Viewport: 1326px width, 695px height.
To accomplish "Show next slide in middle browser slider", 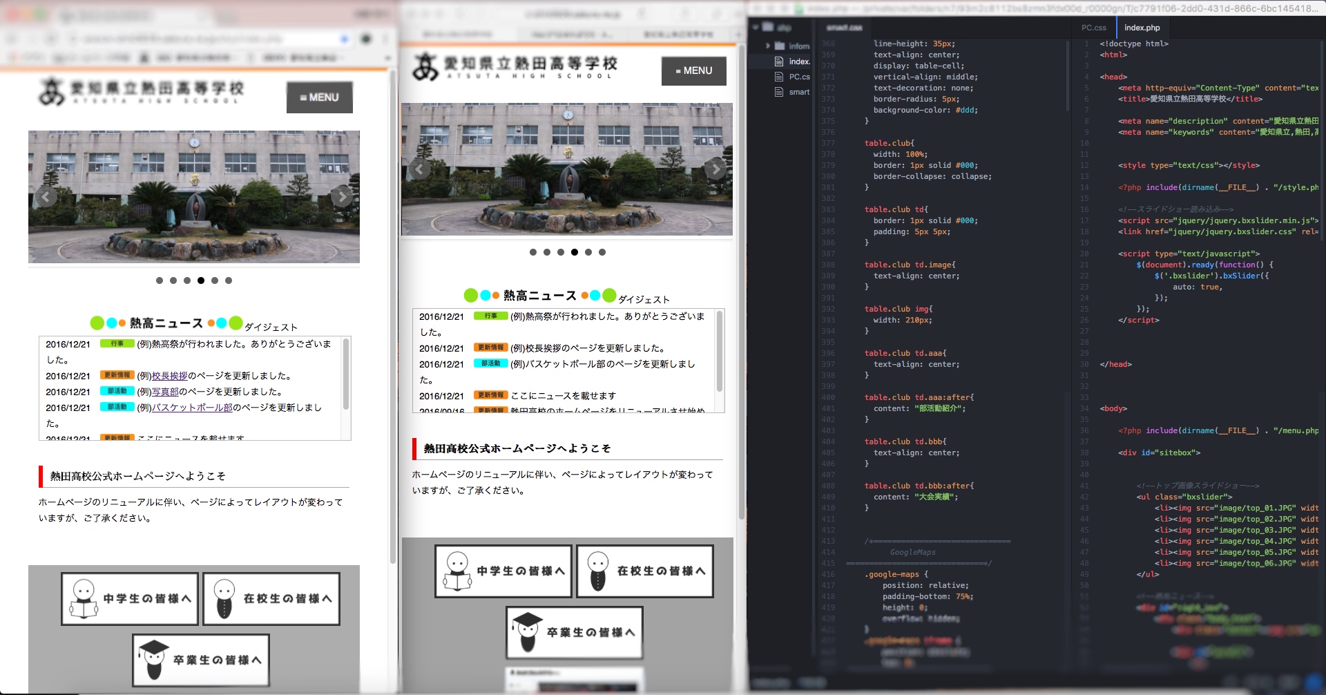I will coord(715,169).
